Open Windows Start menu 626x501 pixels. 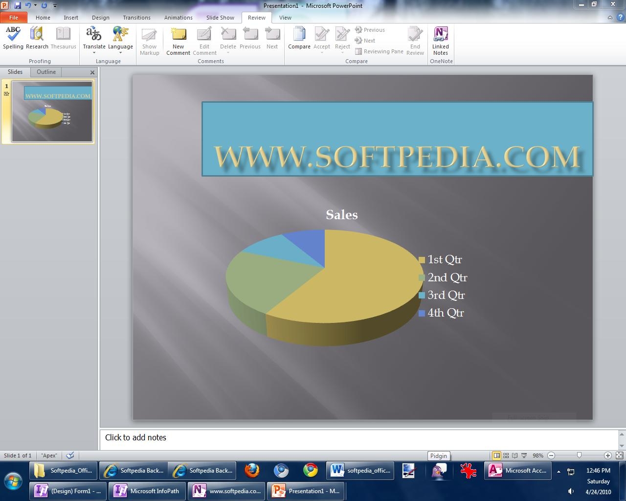[x=13, y=481]
